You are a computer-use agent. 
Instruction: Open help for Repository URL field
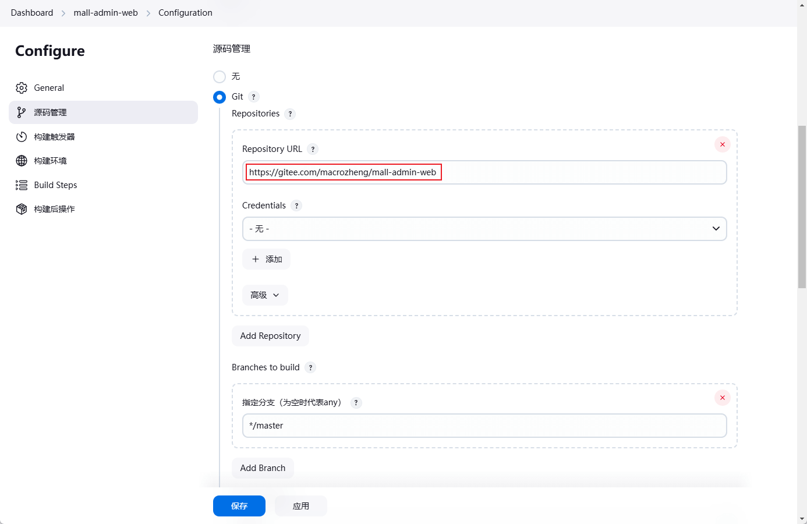(313, 149)
